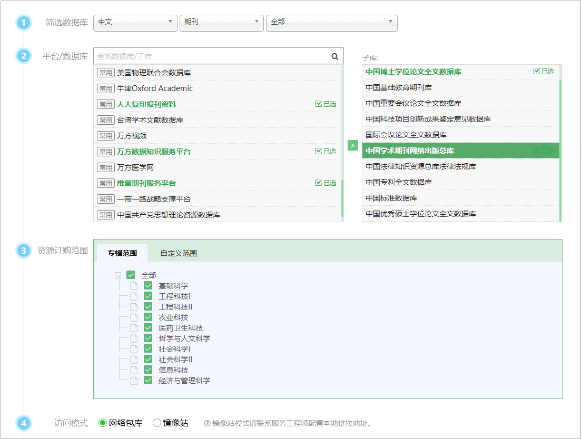Click the 工程科技I tree label

point(174,296)
